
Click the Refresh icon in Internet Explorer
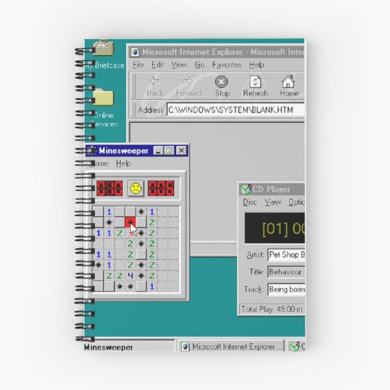click(255, 86)
